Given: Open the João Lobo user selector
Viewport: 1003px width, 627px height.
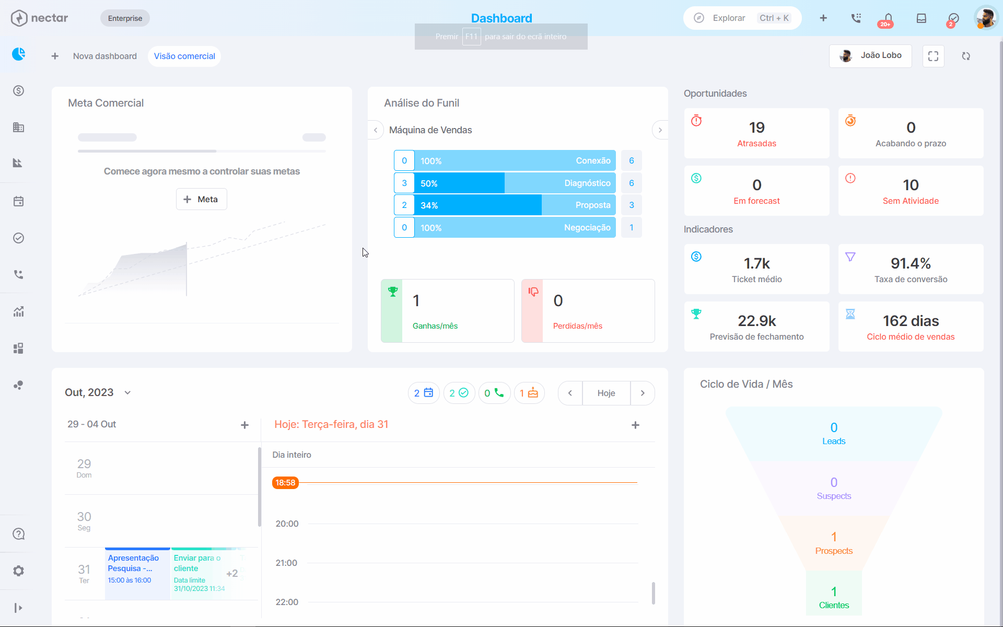Looking at the screenshot, I should pos(870,56).
